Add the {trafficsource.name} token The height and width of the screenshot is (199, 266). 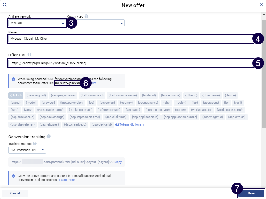123,95
